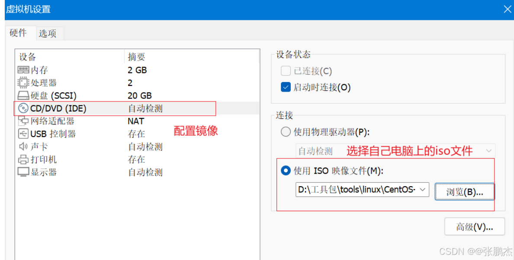Screen dimensions: 514x260
Task: Switch to the 硬件 hardware tab
Action: (18, 33)
